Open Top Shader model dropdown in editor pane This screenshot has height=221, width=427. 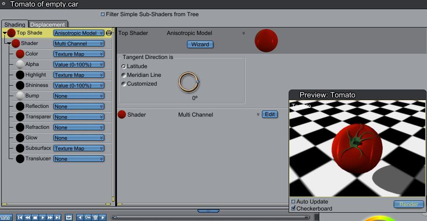[243, 33]
